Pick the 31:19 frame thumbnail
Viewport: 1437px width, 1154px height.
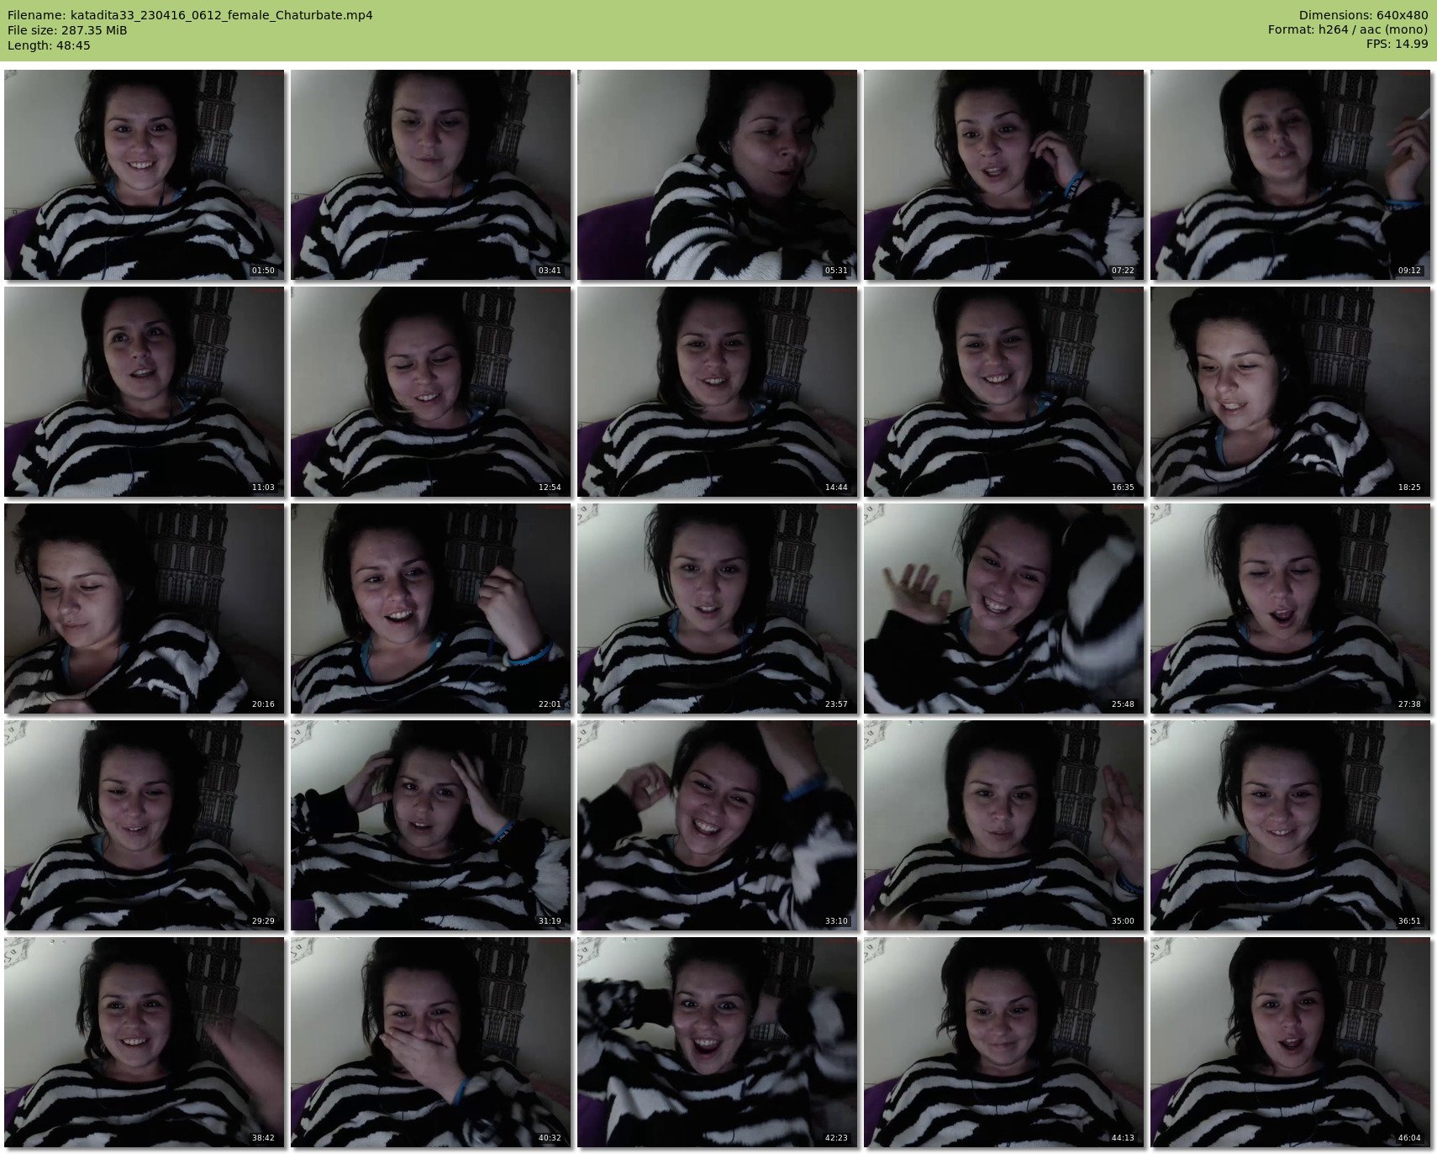pos(430,825)
